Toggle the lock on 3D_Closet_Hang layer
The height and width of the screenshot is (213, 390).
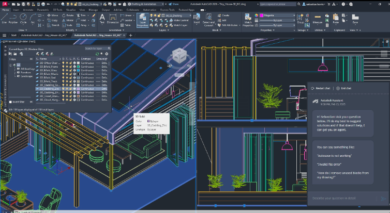(71, 100)
